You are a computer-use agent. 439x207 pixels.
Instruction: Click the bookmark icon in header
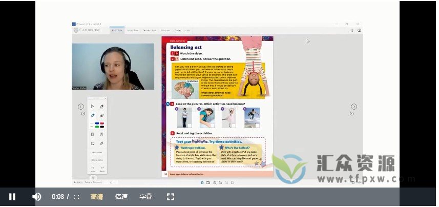tap(352, 30)
